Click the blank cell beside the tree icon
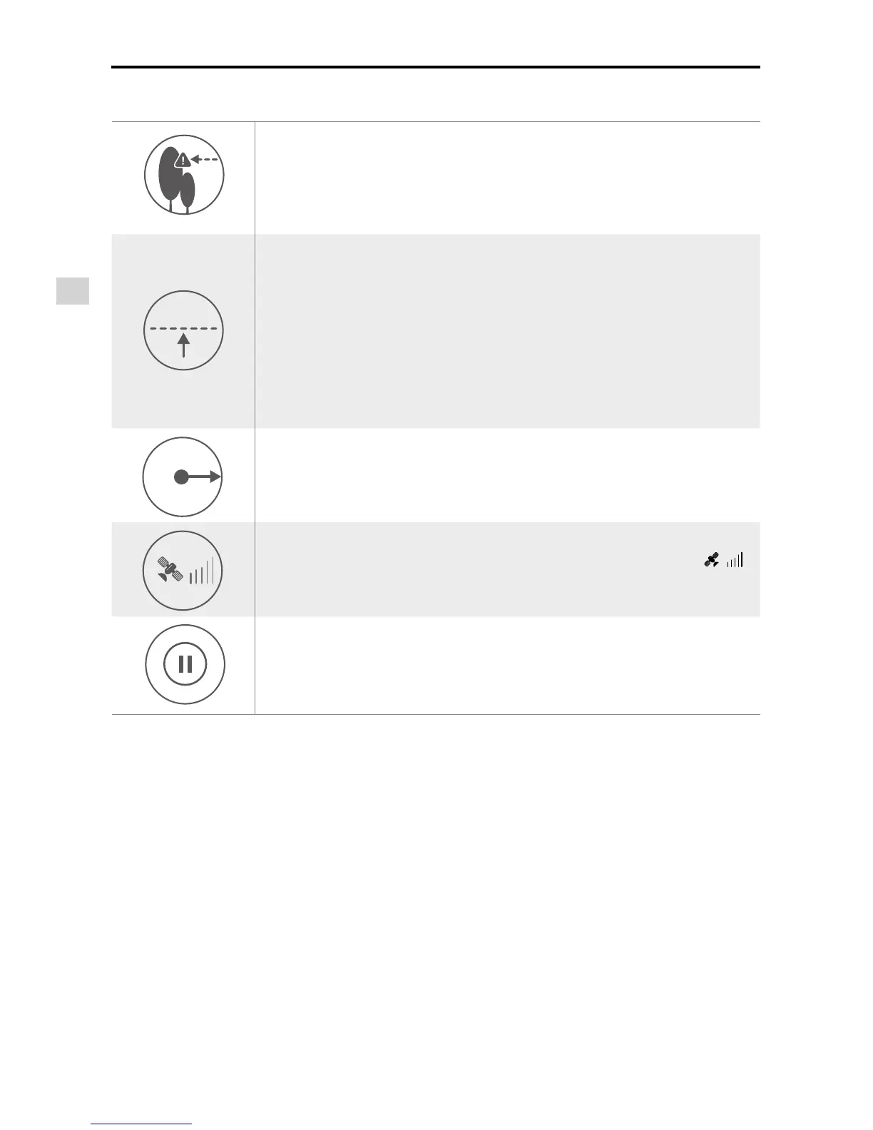 [x=506, y=178]
